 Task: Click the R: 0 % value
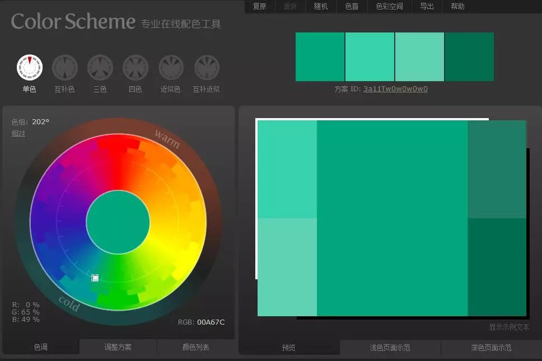tap(26, 304)
